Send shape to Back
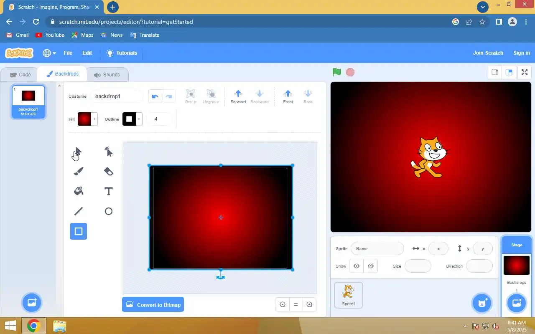This screenshot has width=535, height=334. coord(308,96)
